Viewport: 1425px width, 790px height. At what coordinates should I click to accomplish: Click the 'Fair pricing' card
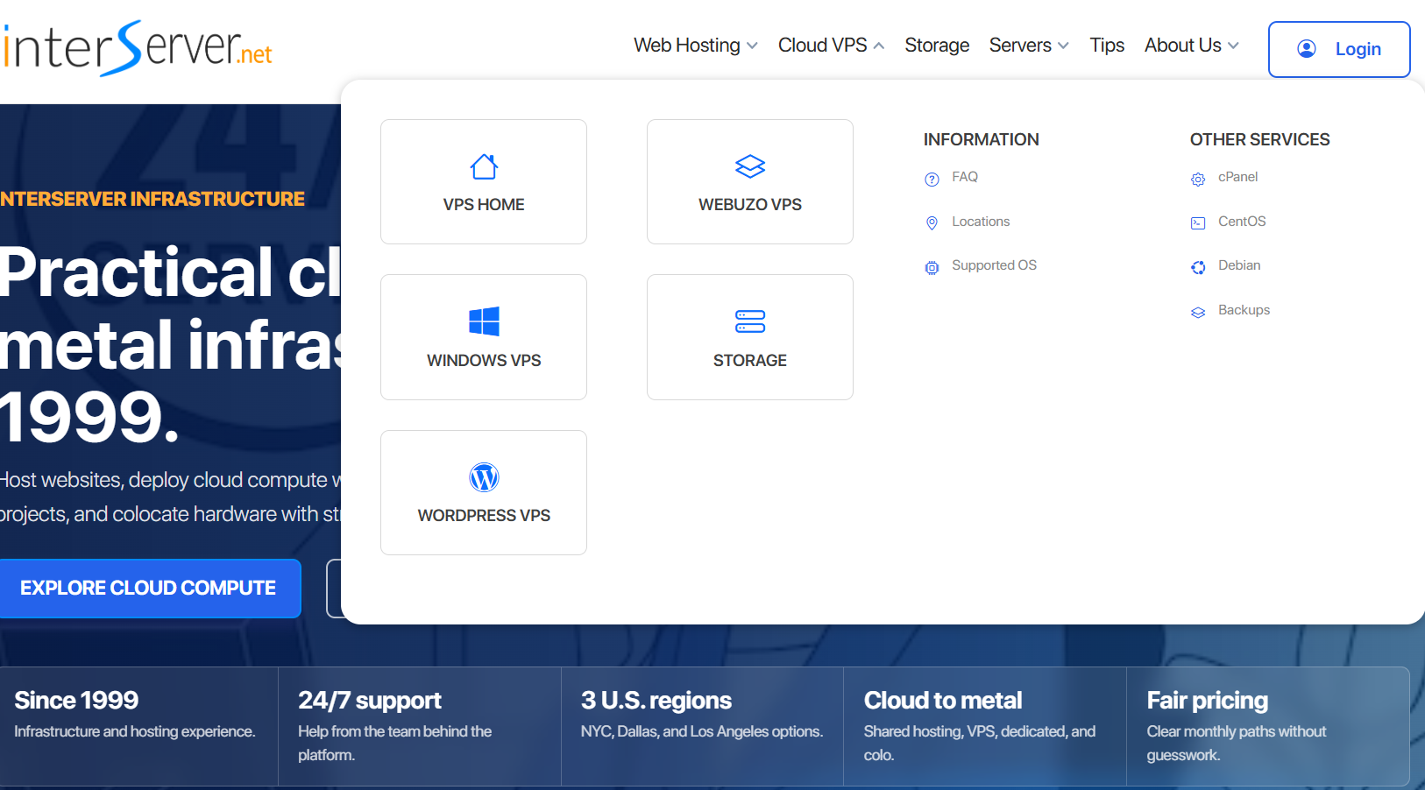(1268, 726)
